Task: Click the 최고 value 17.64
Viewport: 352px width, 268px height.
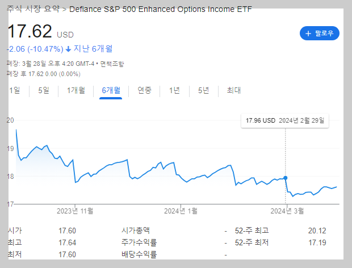Action: pos(67,242)
